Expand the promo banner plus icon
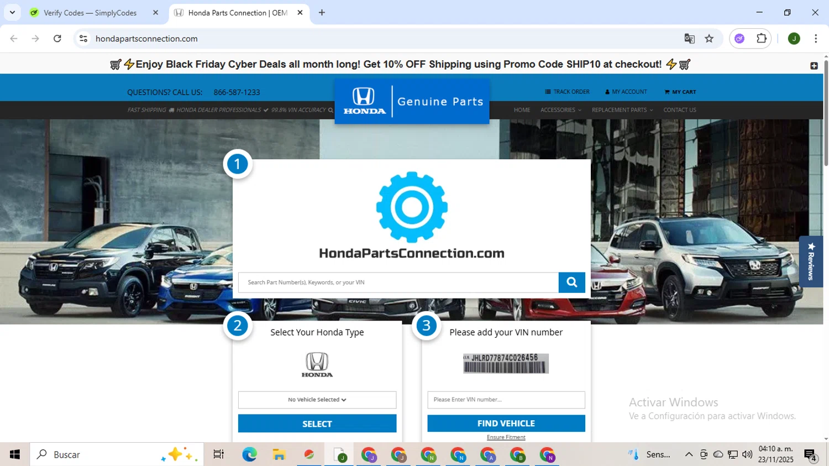Image resolution: width=829 pixels, height=466 pixels. pyautogui.click(x=814, y=66)
